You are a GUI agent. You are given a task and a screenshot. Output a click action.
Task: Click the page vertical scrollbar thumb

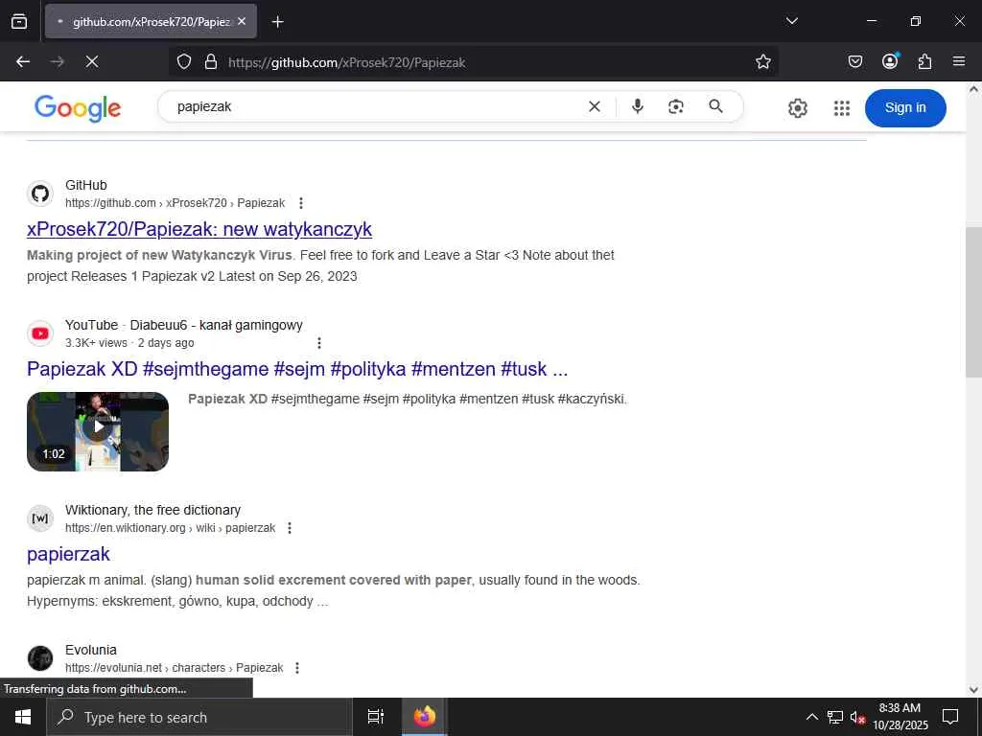tap(973, 302)
